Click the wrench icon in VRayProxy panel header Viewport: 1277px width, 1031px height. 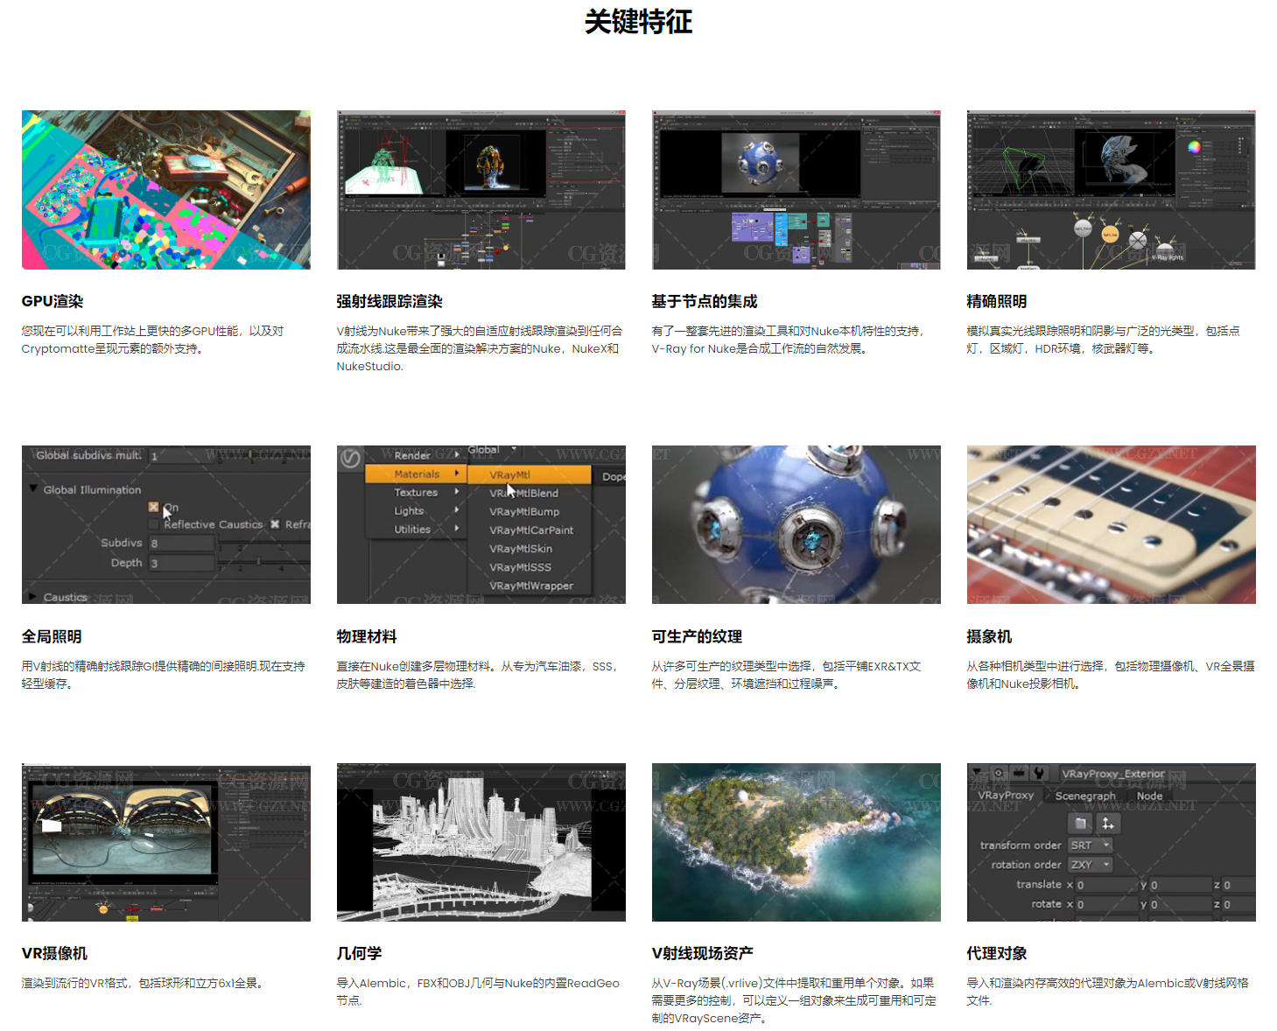[1039, 773]
